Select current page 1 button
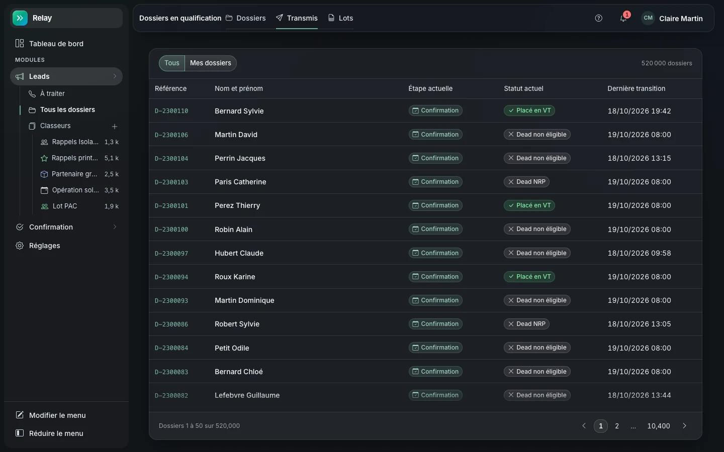Screen dimensions: 724x452 [x=601, y=426]
